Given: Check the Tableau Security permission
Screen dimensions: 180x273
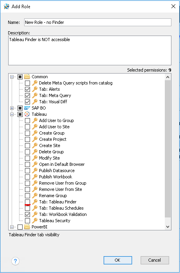Looking at the screenshot, I should [x=27, y=221].
